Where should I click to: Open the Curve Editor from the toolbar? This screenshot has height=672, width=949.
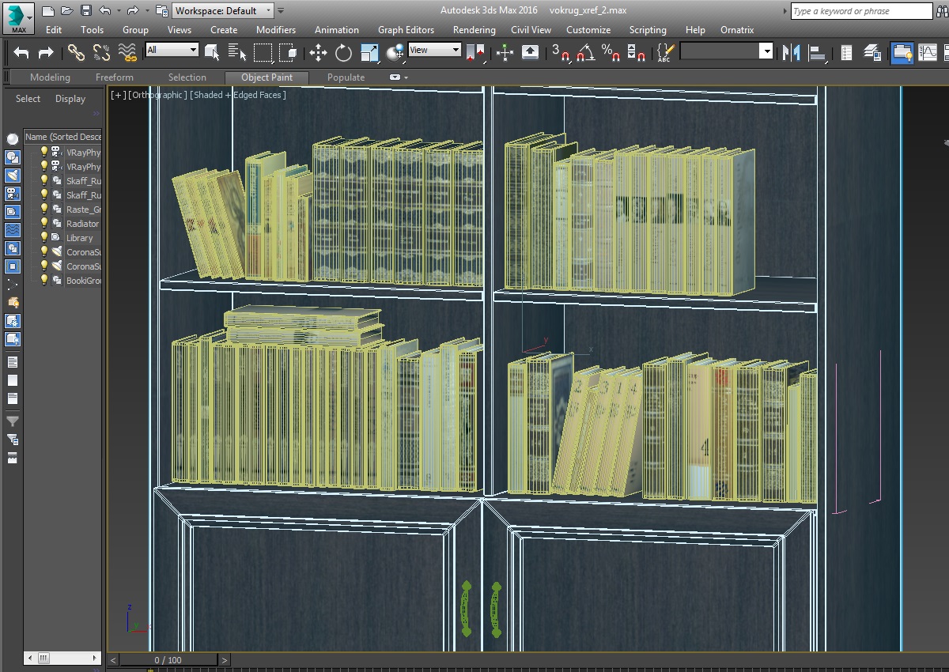tap(927, 53)
